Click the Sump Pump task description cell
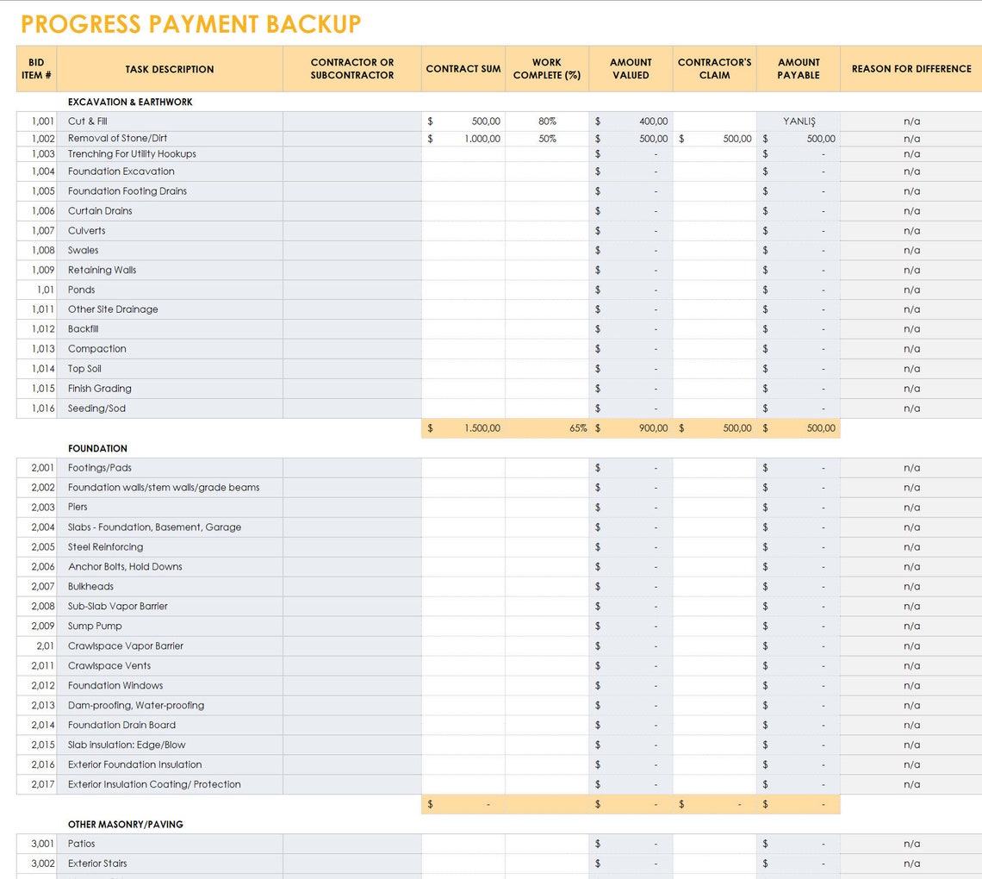The width and height of the screenshot is (982, 879). pyautogui.click(x=95, y=626)
